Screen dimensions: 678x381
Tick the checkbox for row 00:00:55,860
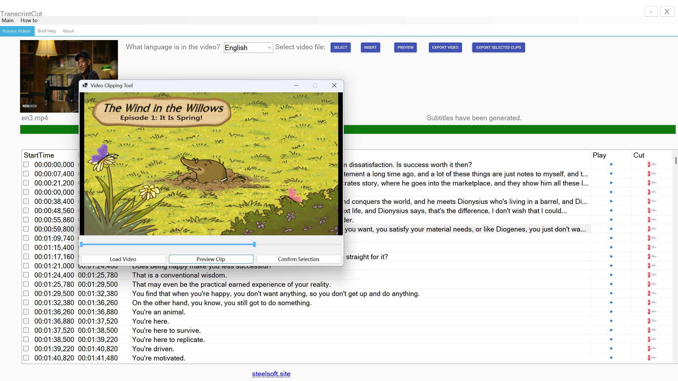(26, 220)
